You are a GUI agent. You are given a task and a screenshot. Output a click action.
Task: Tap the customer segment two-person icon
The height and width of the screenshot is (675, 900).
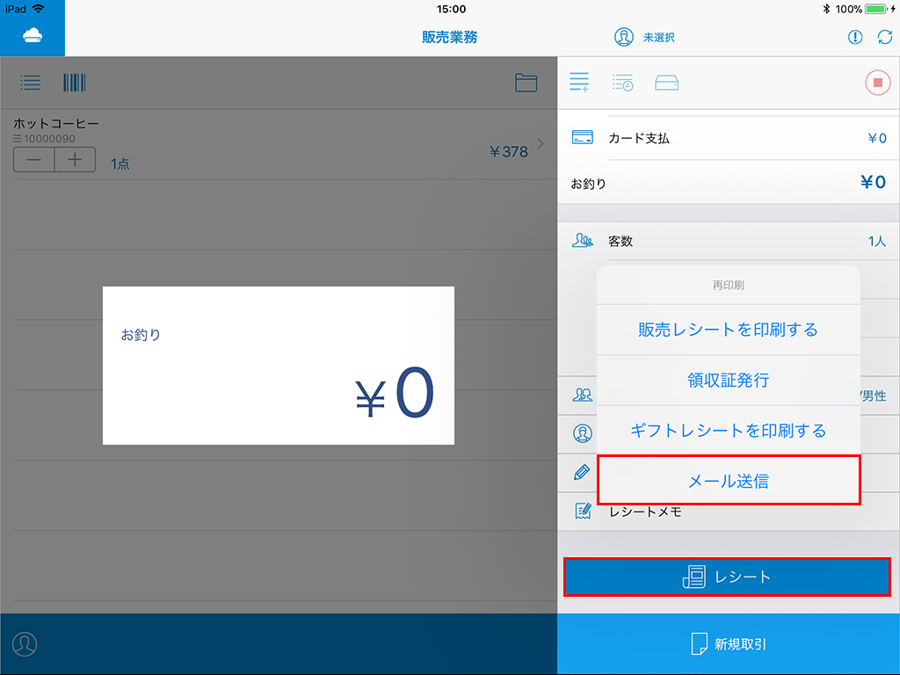click(583, 395)
